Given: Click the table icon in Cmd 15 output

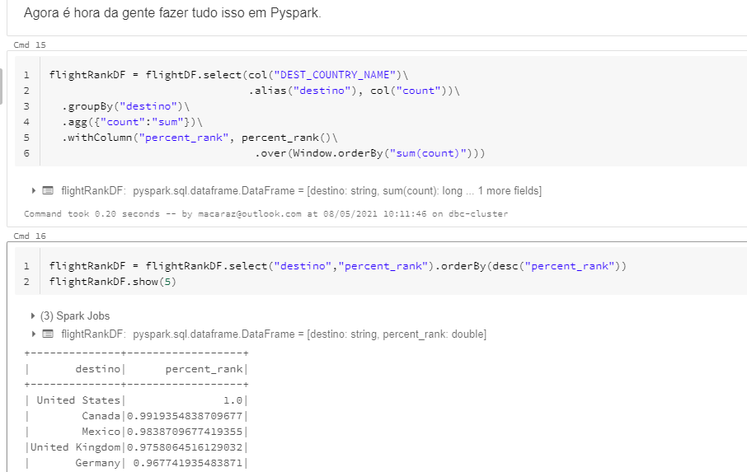Looking at the screenshot, I should click(x=48, y=191).
